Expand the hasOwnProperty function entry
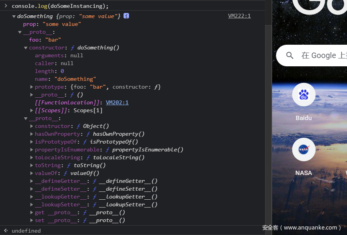 coord(32,134)
